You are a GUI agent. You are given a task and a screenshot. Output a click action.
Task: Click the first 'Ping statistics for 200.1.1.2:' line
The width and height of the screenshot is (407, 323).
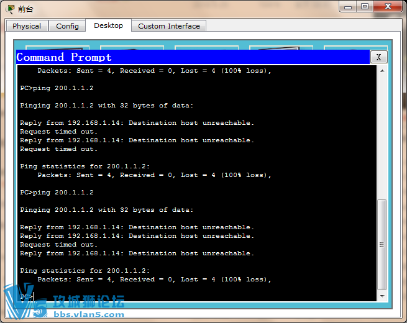[85, 166]
